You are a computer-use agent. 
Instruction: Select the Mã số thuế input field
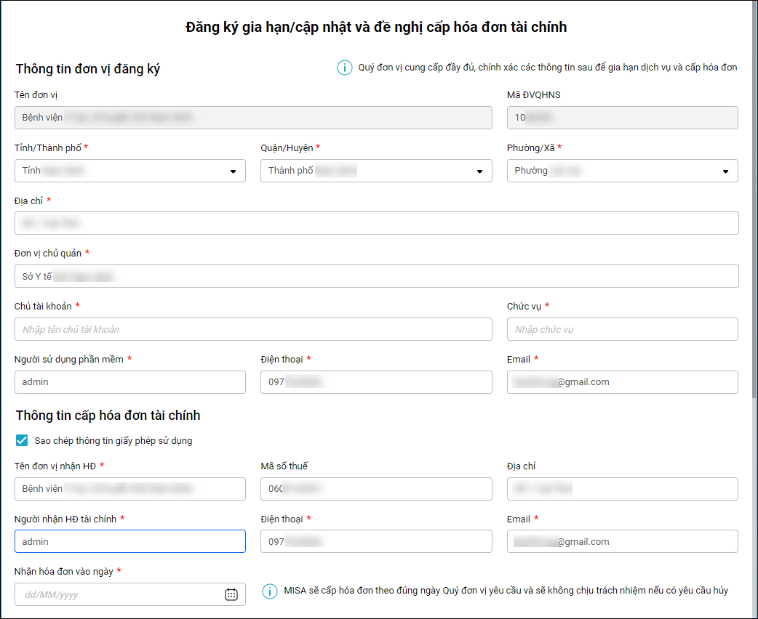click(376, 489)
